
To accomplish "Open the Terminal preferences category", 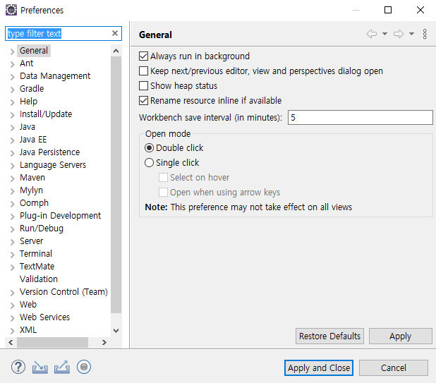I will (36, 254).
